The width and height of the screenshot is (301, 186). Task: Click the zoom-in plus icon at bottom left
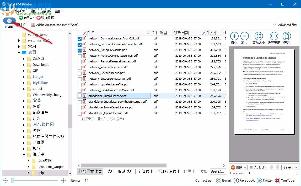tap(63, 181)
